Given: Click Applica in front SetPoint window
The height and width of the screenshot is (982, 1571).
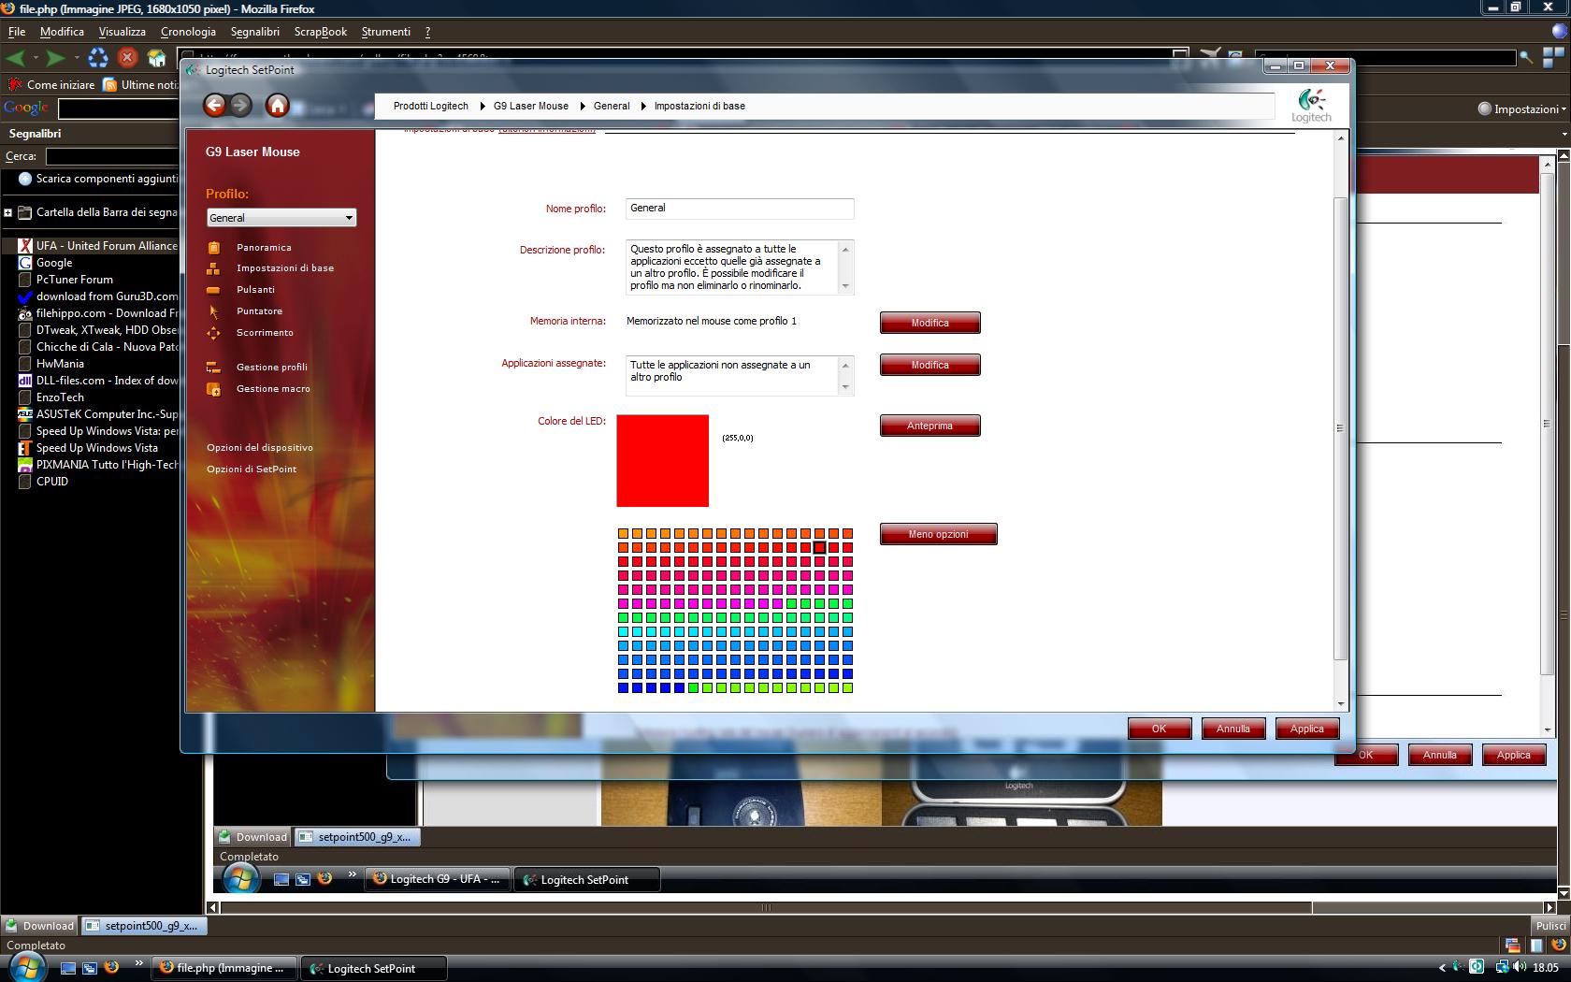Looking at the screenshot, I should coord(1306,729).
